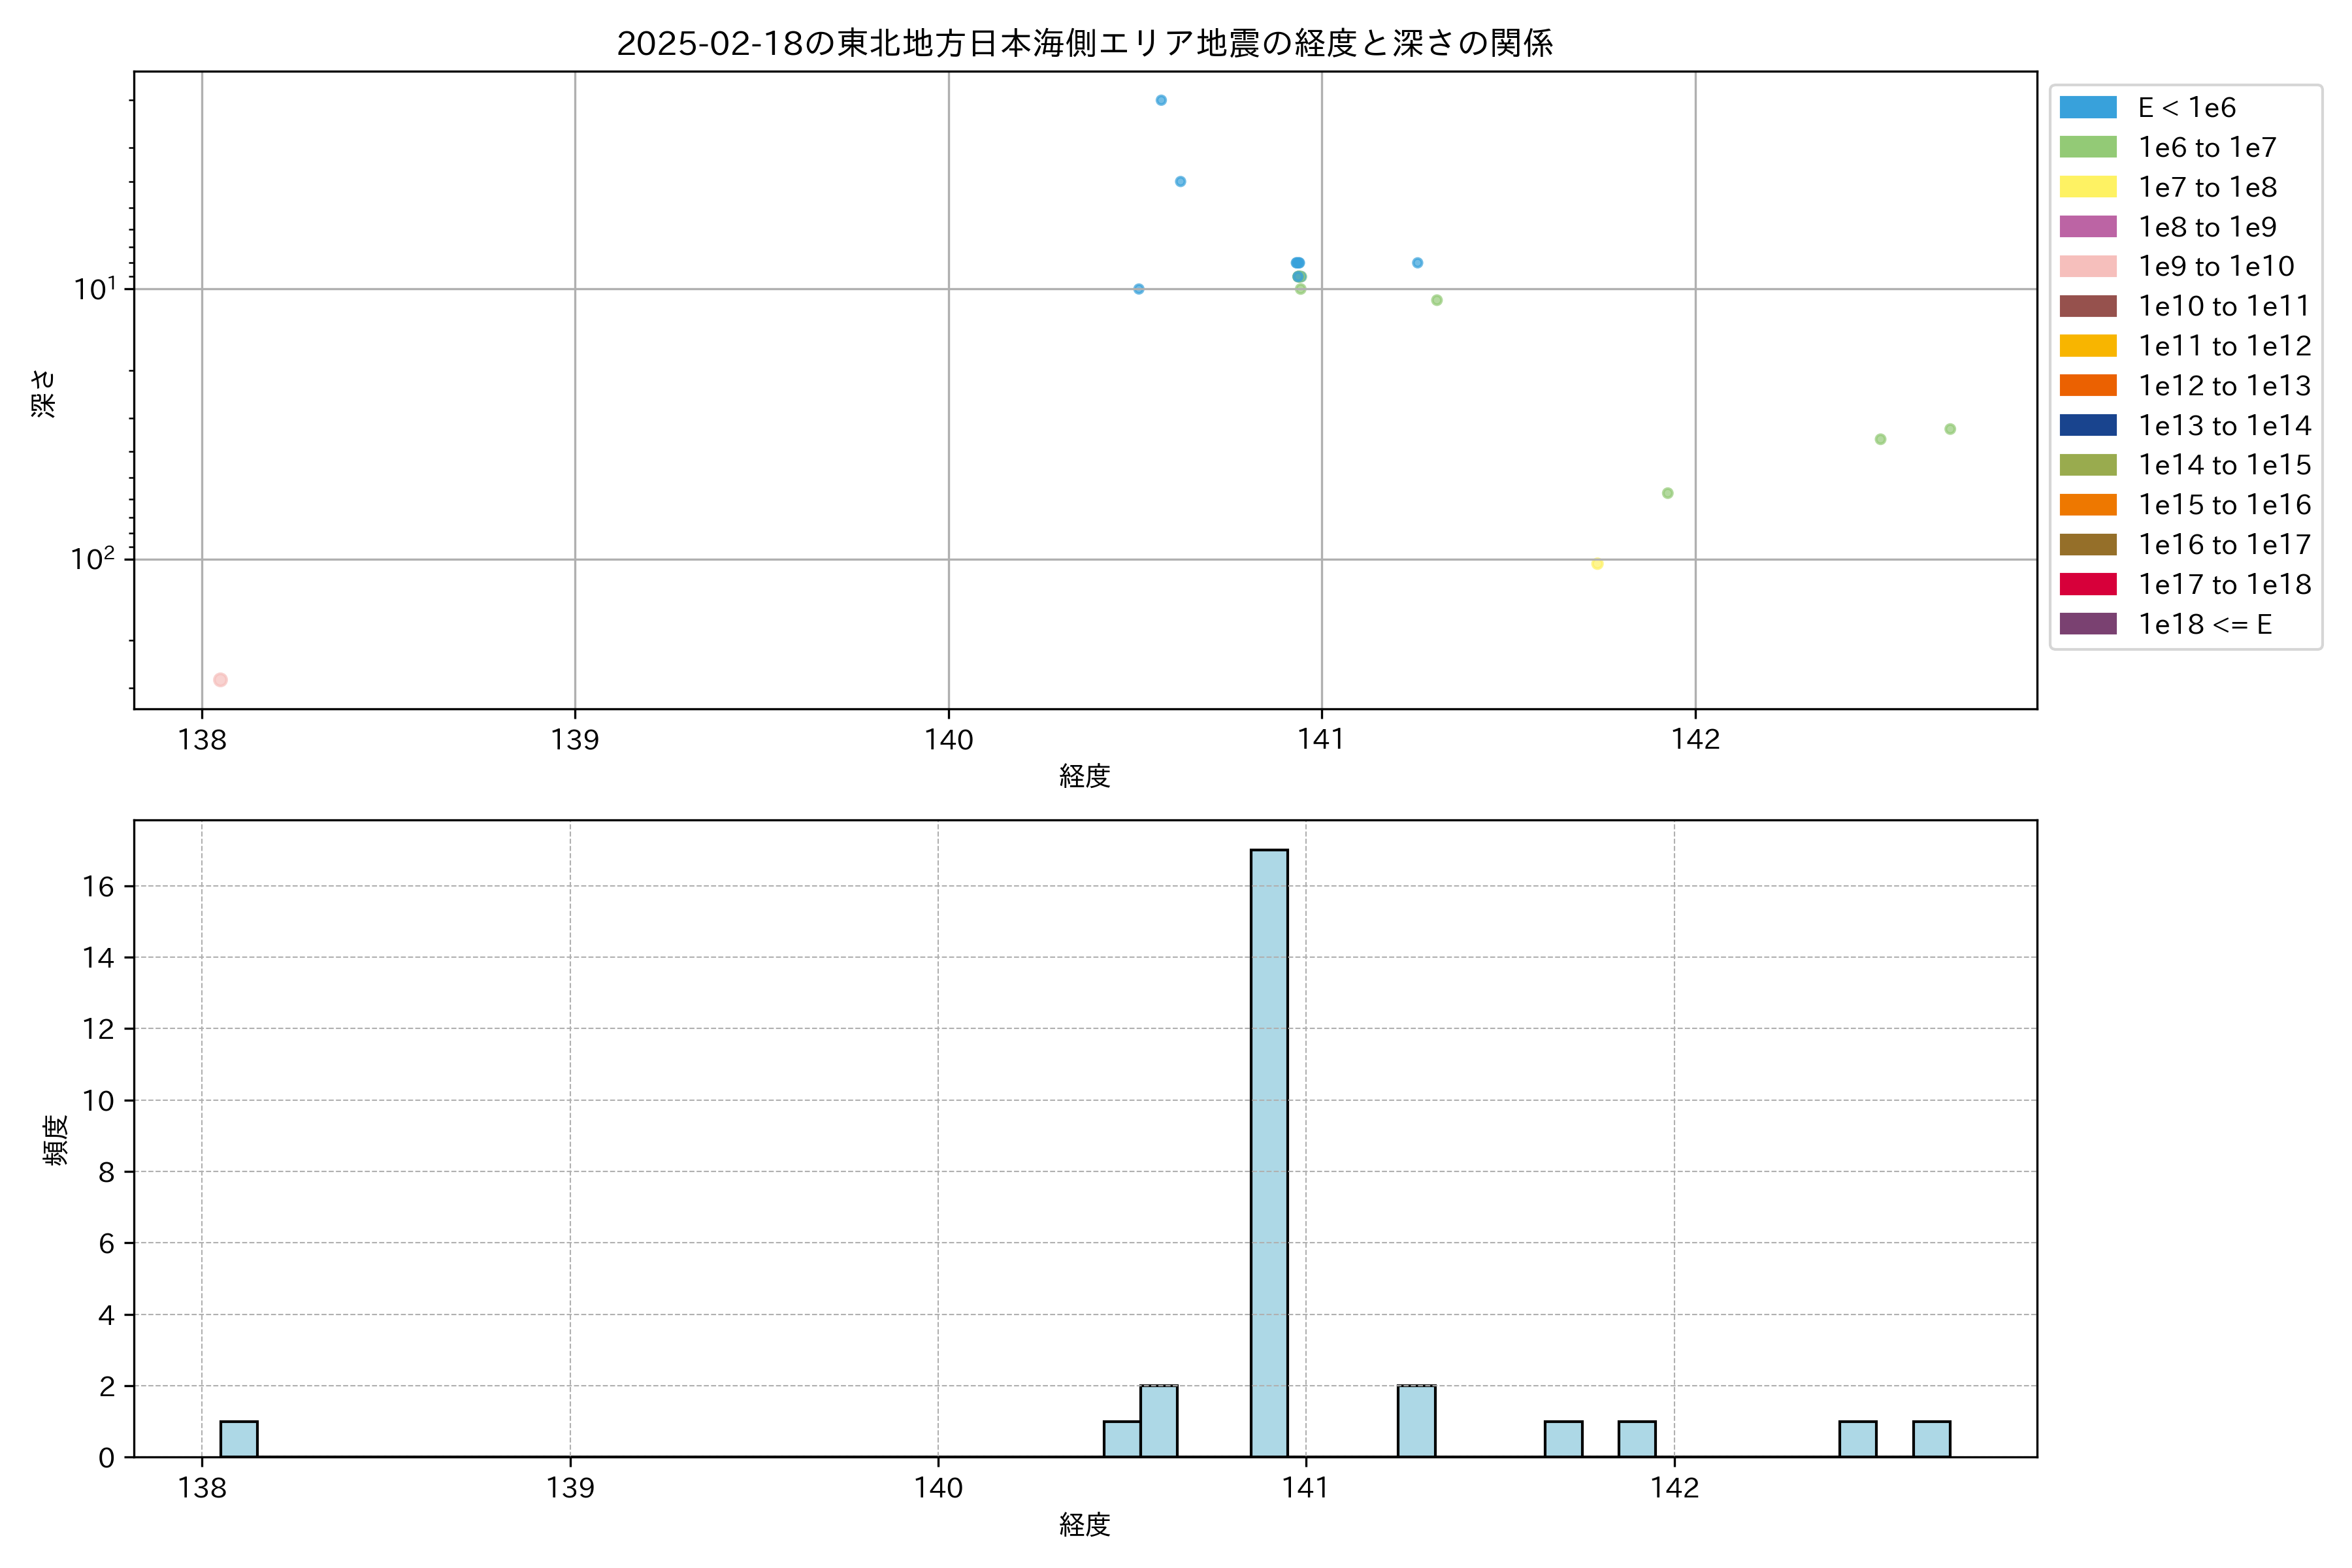The height and width of the screenshot is (1568, 2352).
Task: Click the crimson '1e17 to 1e18' legend swatch
Action: tap(2087, 584)
